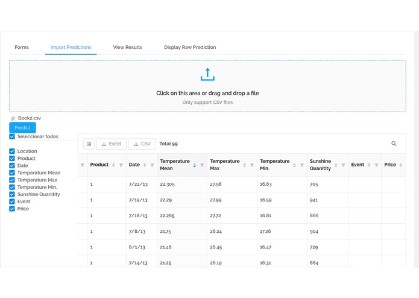Filter the Product column

pos(121,165)
